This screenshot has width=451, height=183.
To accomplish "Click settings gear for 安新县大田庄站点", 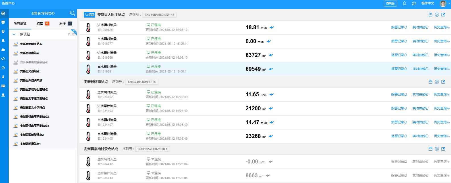I will (x=437, y=15).
